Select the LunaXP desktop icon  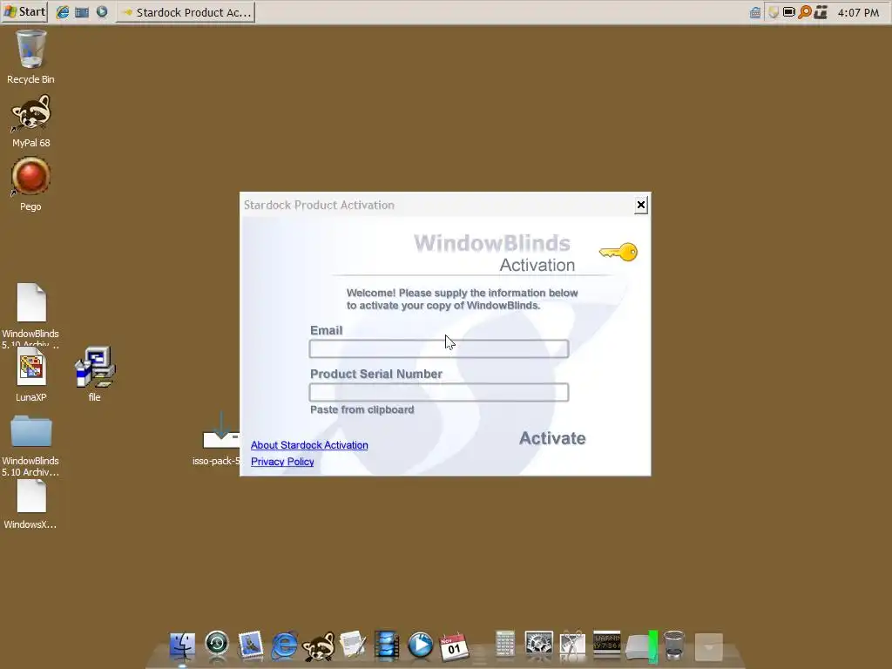tap(30, 375)
